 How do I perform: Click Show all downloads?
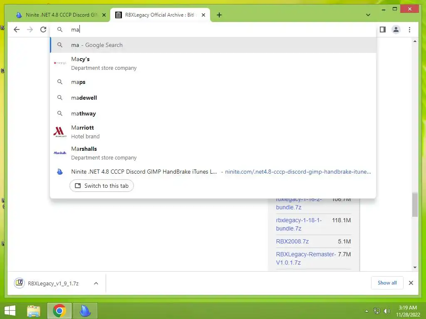click(x=387, y=283)
